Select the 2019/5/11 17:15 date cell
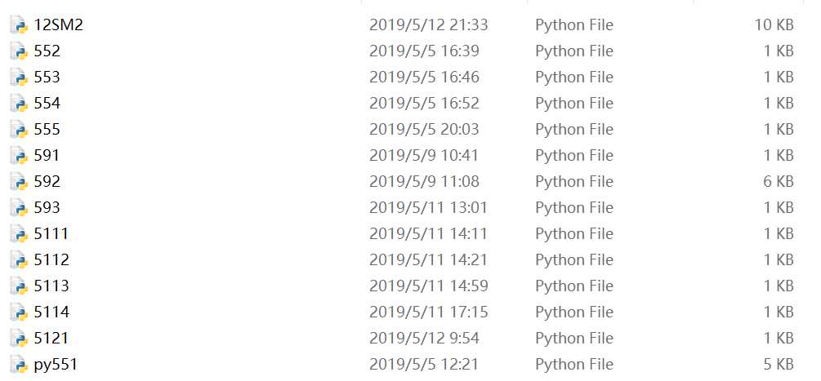 point(429,312)
